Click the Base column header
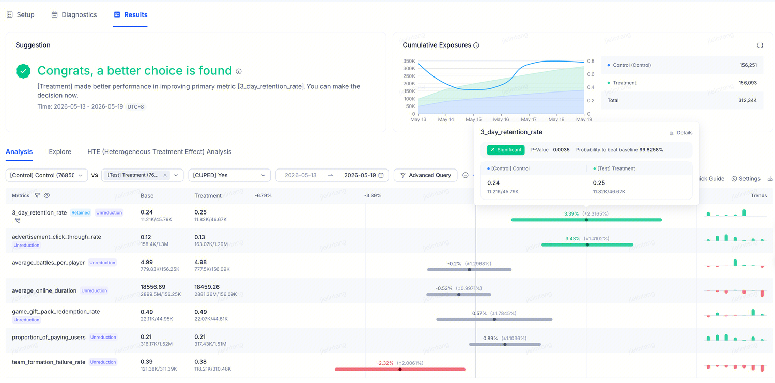The image size is (775, 383). [147, 196]
